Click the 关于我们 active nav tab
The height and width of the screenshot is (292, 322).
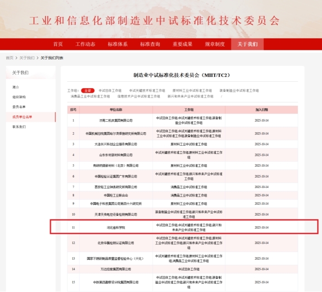coord(247,44)
